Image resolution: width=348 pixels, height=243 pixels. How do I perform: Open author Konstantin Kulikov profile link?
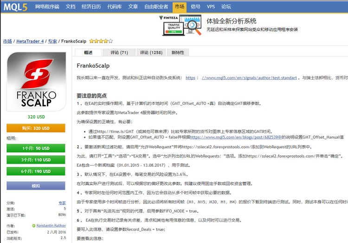(51, 225)
